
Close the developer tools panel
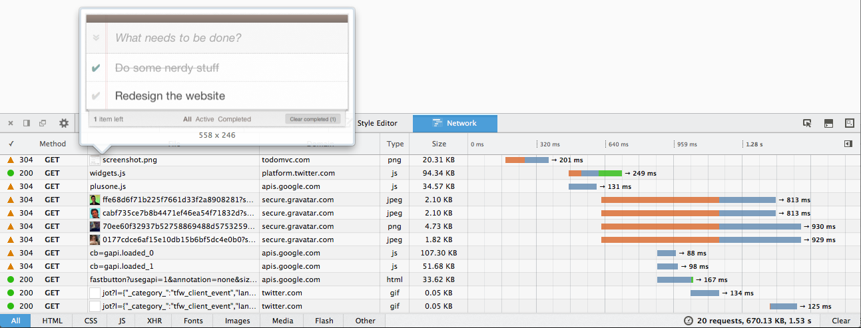[x=11, y=123]
